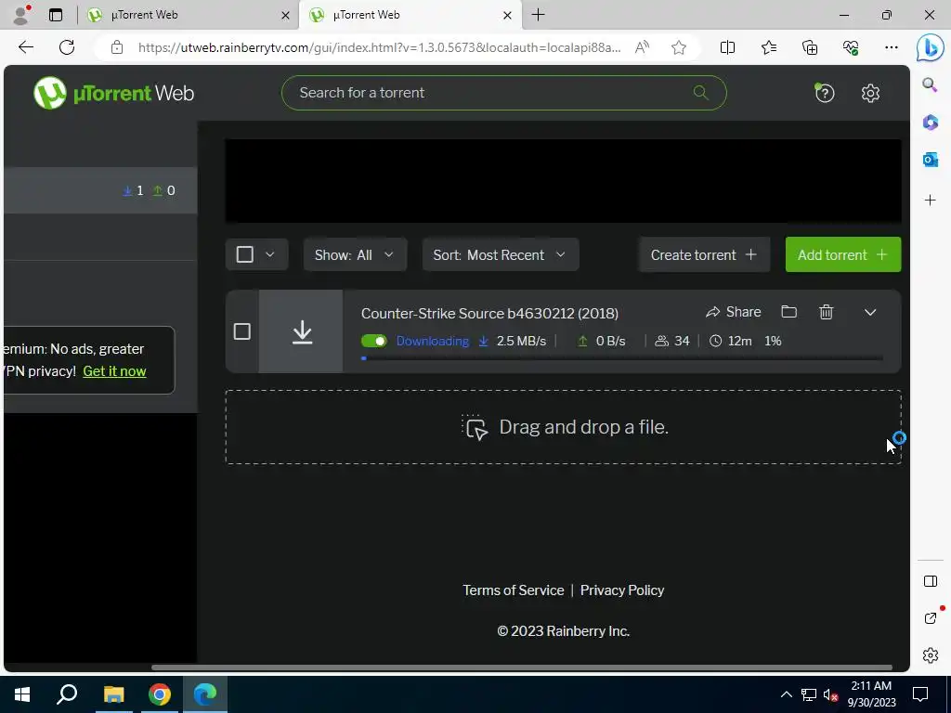
Task: Open the Sort: Most Recent dropdown
Action: 501,254
